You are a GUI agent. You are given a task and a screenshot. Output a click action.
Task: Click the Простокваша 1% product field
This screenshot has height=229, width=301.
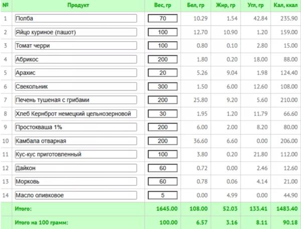[x=76, y=127]
